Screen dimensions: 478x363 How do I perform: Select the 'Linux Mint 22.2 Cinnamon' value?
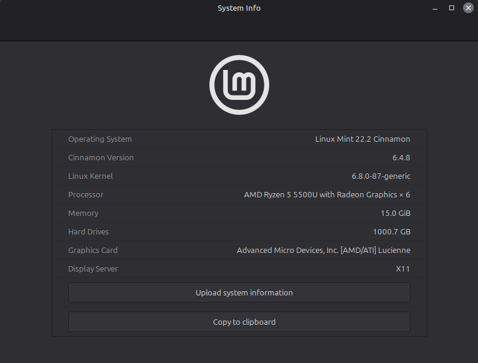pos(363,139)
